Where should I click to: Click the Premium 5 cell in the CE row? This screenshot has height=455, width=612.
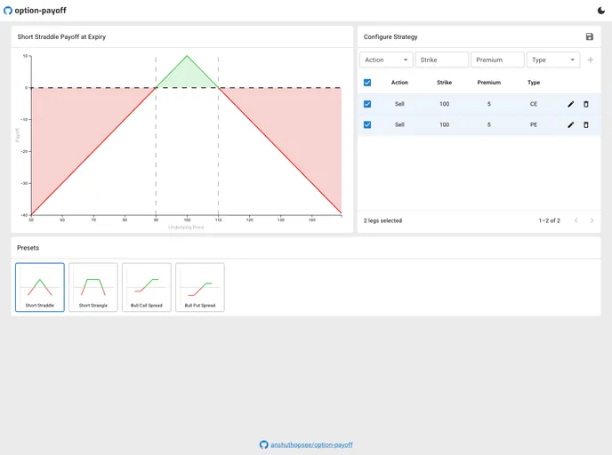488,104
